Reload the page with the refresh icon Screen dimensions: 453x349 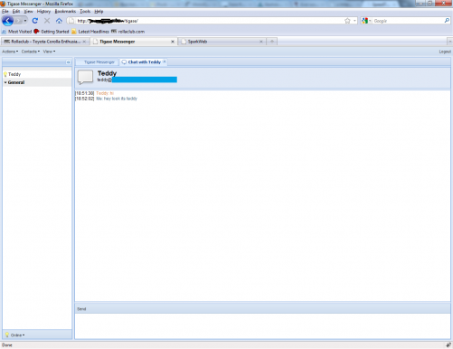point(35,21)
